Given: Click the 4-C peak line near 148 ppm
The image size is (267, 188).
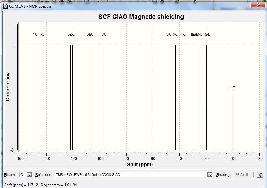Looking at the screenshot, I should [x=35, y=97].
